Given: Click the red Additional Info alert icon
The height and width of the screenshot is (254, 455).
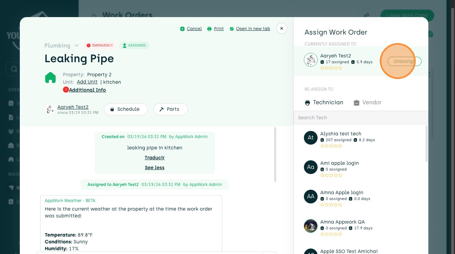Looking at the screenshot, I should tap(66, 90).
